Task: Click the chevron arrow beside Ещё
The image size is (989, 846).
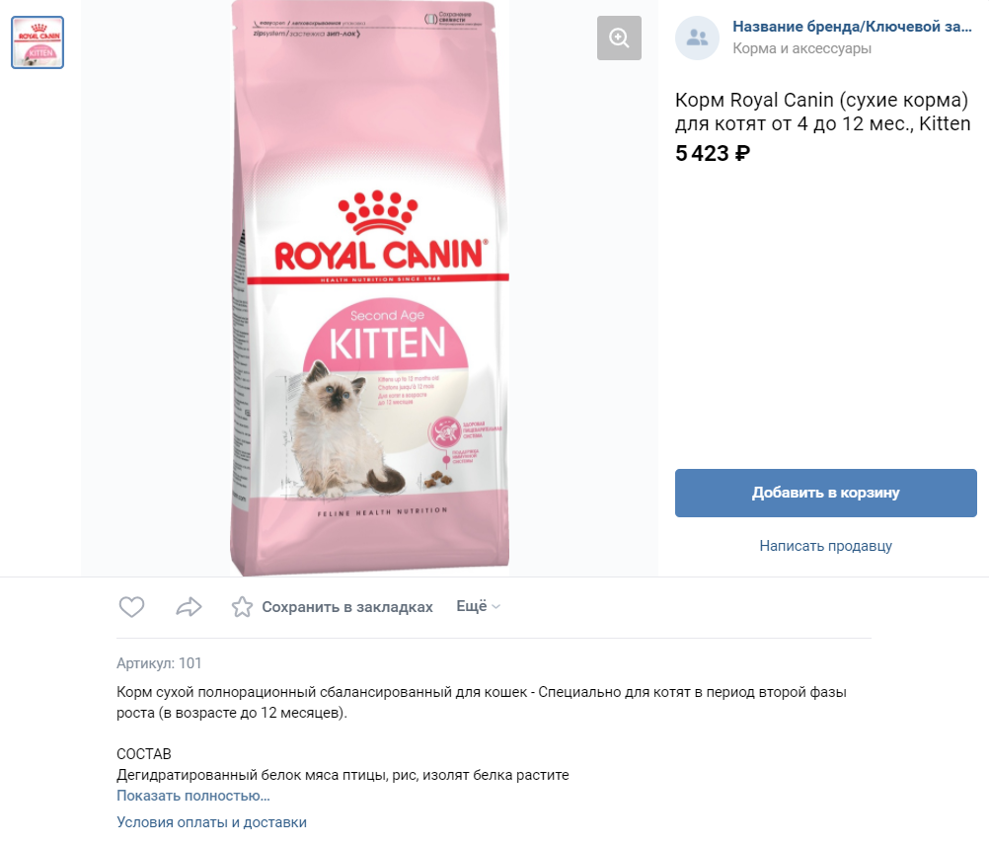Action: 496,607
